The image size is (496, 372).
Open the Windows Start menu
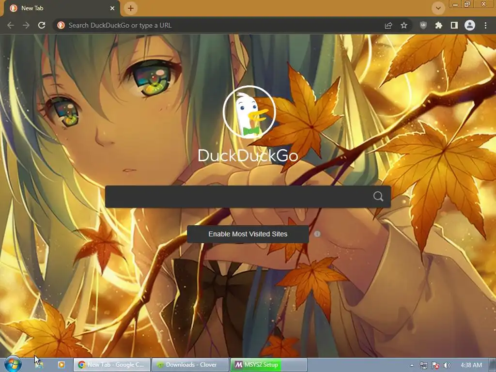click(x=12, y=364)
